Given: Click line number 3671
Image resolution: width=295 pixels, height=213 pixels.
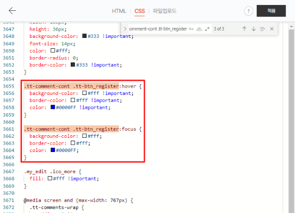Looking at the screenshot, I should tap(9, 200).
